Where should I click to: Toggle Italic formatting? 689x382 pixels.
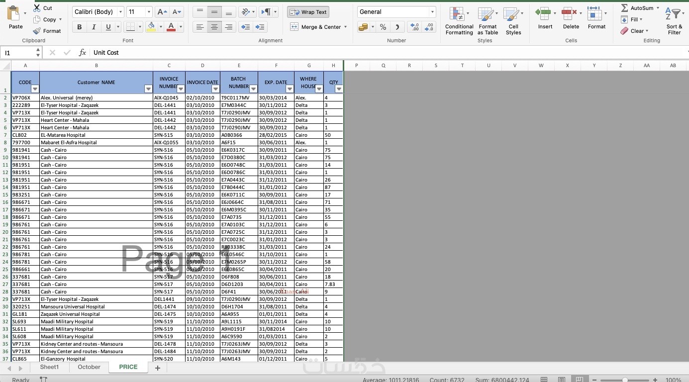click(x=94, y=27)
